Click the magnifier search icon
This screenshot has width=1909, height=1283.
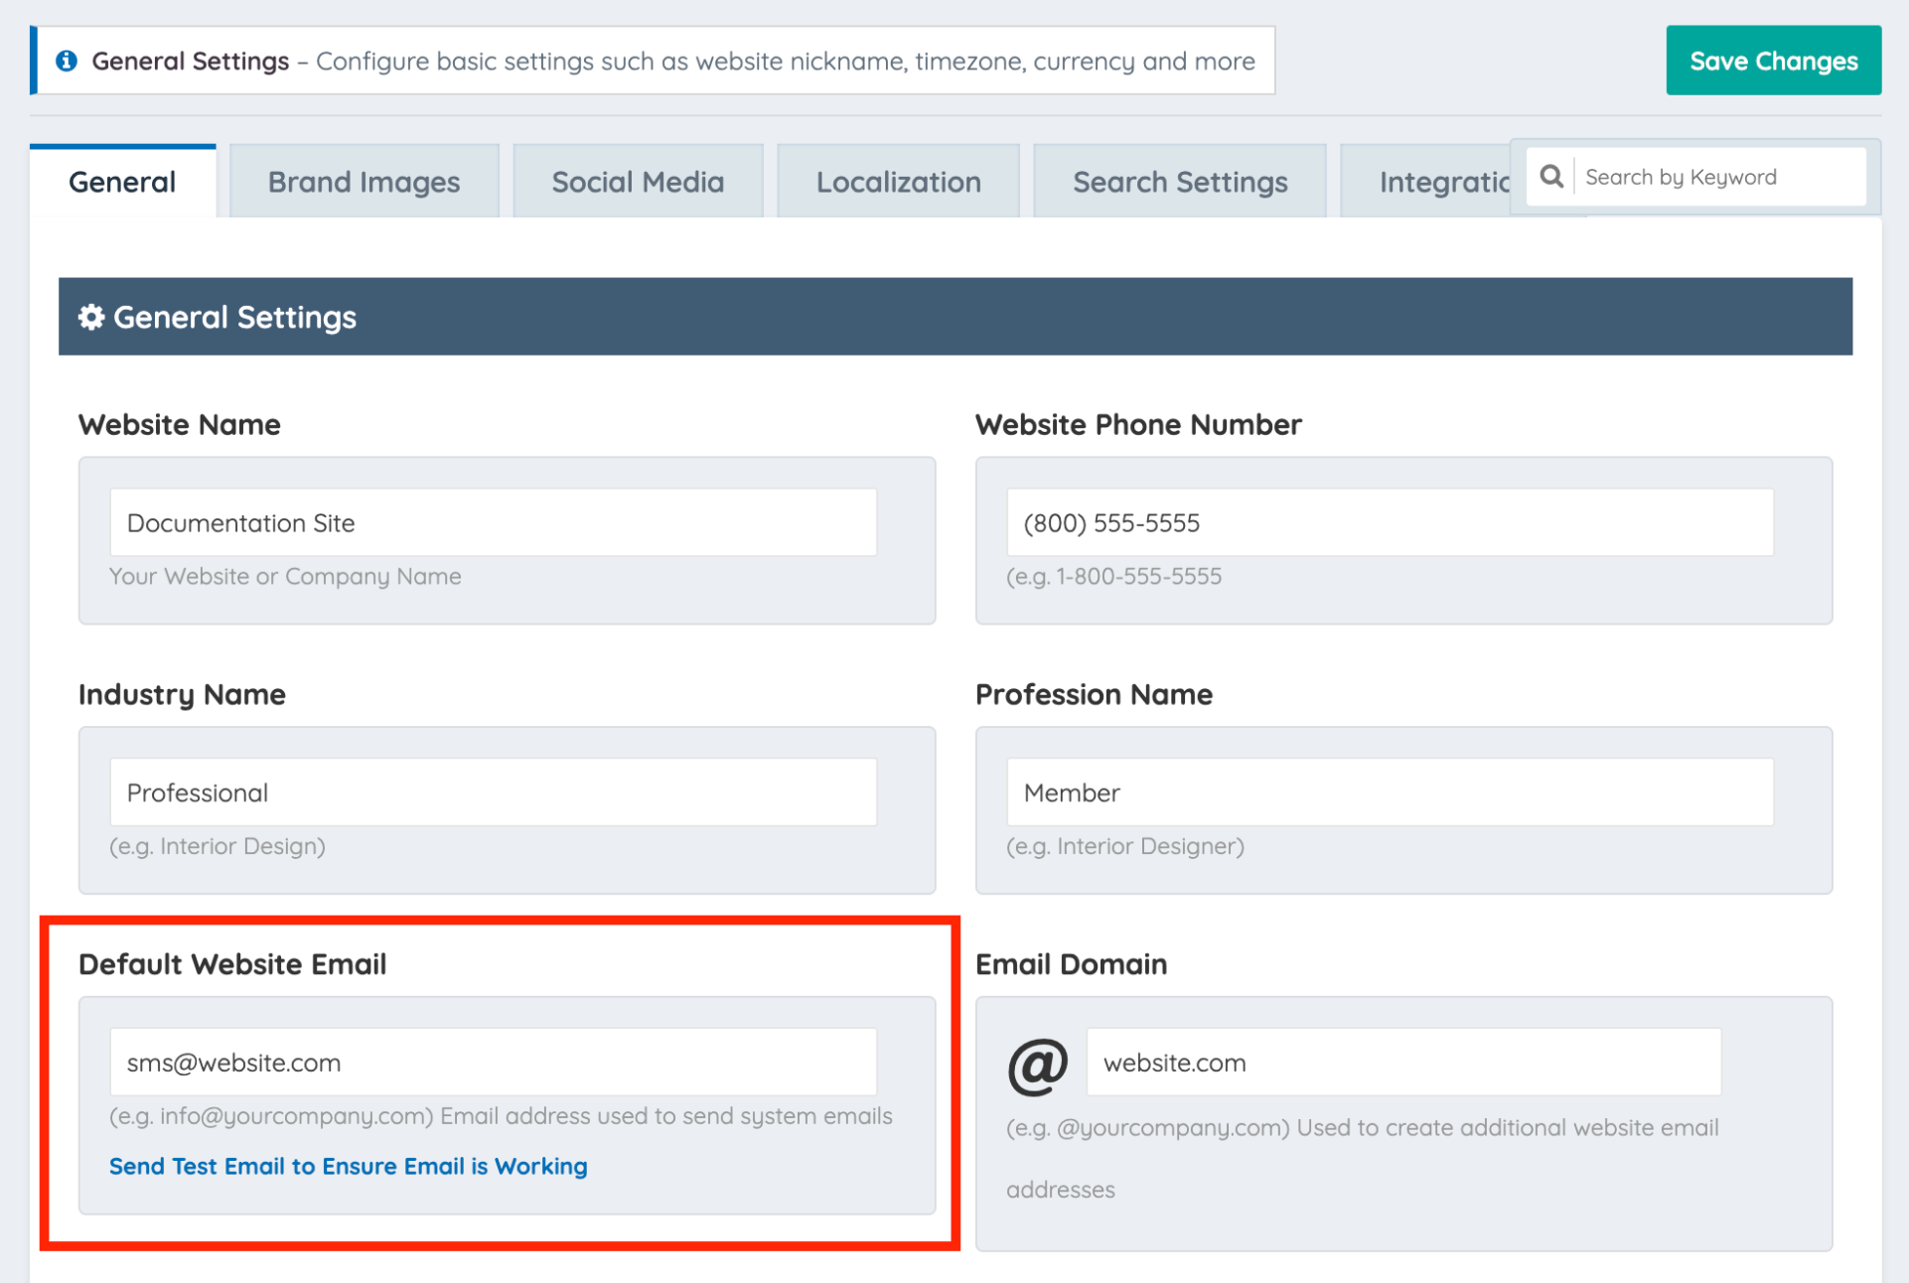coord(1551,177)
